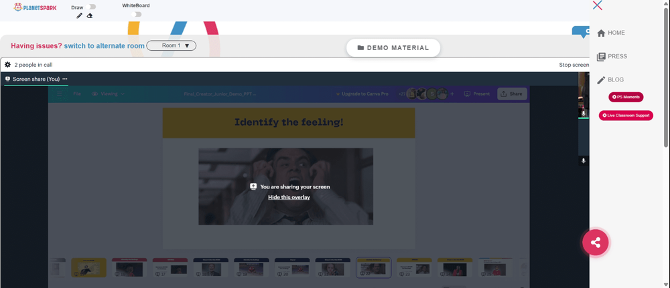Open Canva hamburger menu in shared screen
The width and height of the screenshot is (670, 288).
pyautogui.click(x=60, y=94)
